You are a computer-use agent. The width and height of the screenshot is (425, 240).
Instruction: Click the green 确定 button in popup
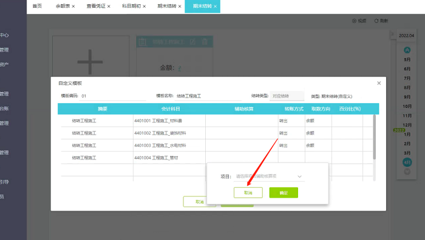284,193
